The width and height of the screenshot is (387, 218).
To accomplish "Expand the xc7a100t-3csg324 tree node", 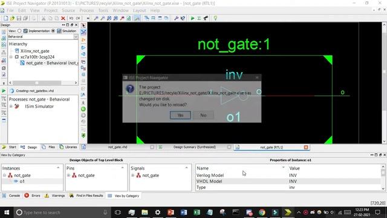I will click(11, 57).
